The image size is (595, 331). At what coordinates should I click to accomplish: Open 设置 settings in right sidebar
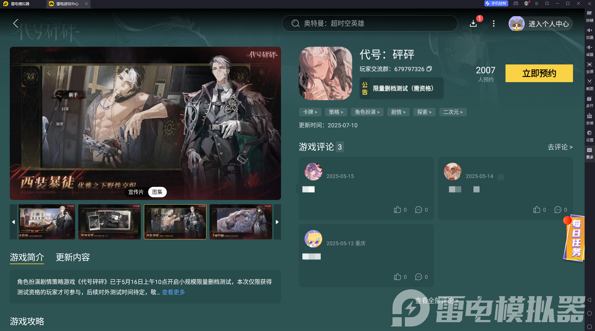(x=590, y=133)
